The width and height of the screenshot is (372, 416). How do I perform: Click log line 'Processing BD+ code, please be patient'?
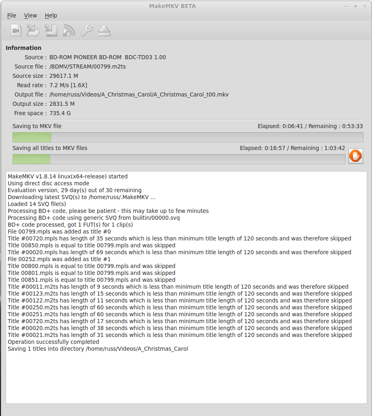108,211
